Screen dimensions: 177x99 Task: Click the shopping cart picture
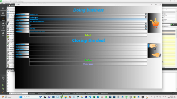coord(154,23)
